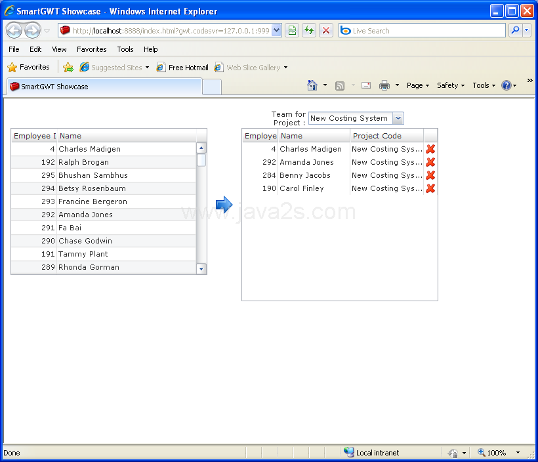
Task: Click the RSS feeds icon
Action: (x=340, y=85)
